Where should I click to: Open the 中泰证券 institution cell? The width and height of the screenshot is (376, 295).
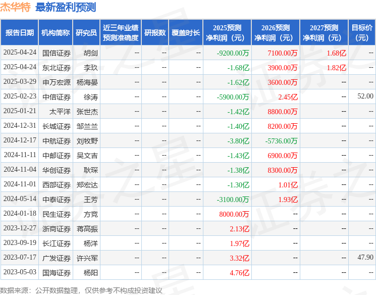point(57,200)
